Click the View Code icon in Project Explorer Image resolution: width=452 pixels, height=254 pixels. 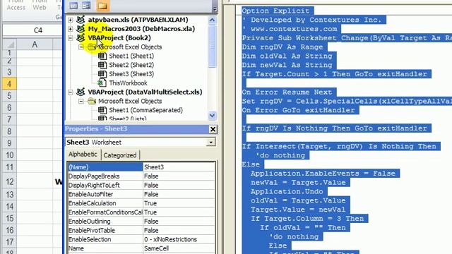click(x=73, y=6)
